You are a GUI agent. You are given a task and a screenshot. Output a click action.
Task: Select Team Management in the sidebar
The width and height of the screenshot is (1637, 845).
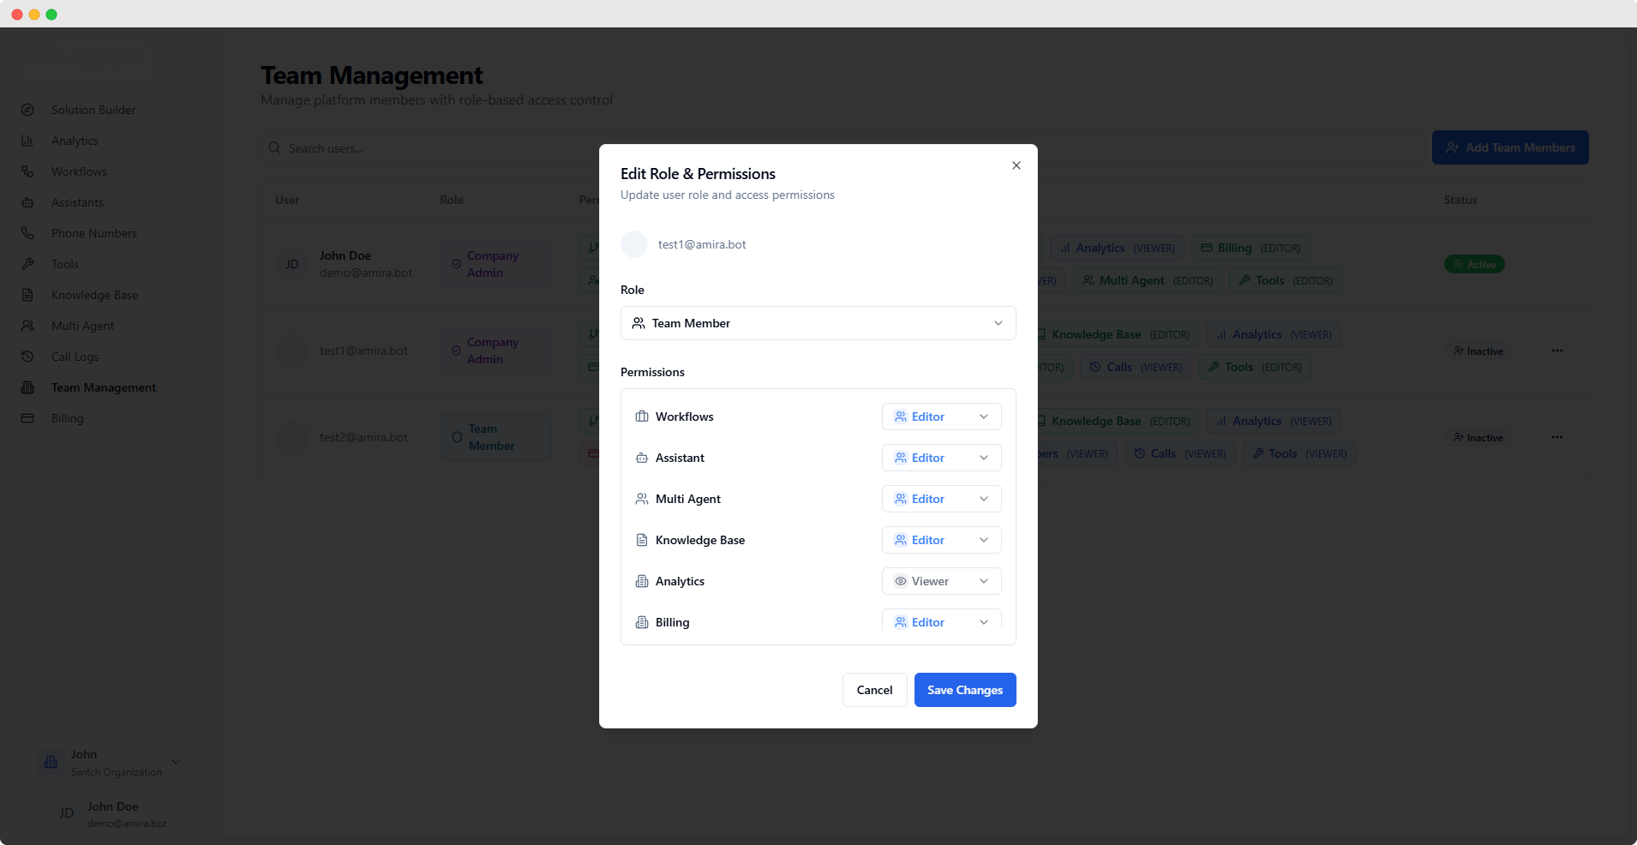pos(103,387)
